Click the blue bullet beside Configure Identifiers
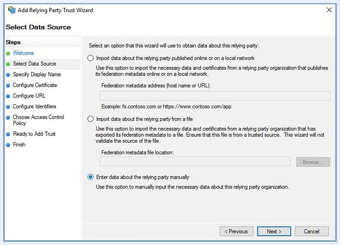The width and height of the screenshot is (340, 245). (8, 107)
